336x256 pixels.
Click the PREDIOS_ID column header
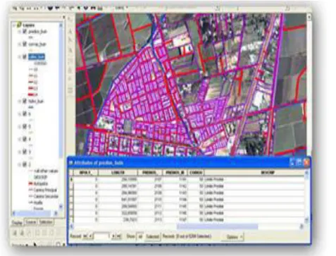coord(175,173)
